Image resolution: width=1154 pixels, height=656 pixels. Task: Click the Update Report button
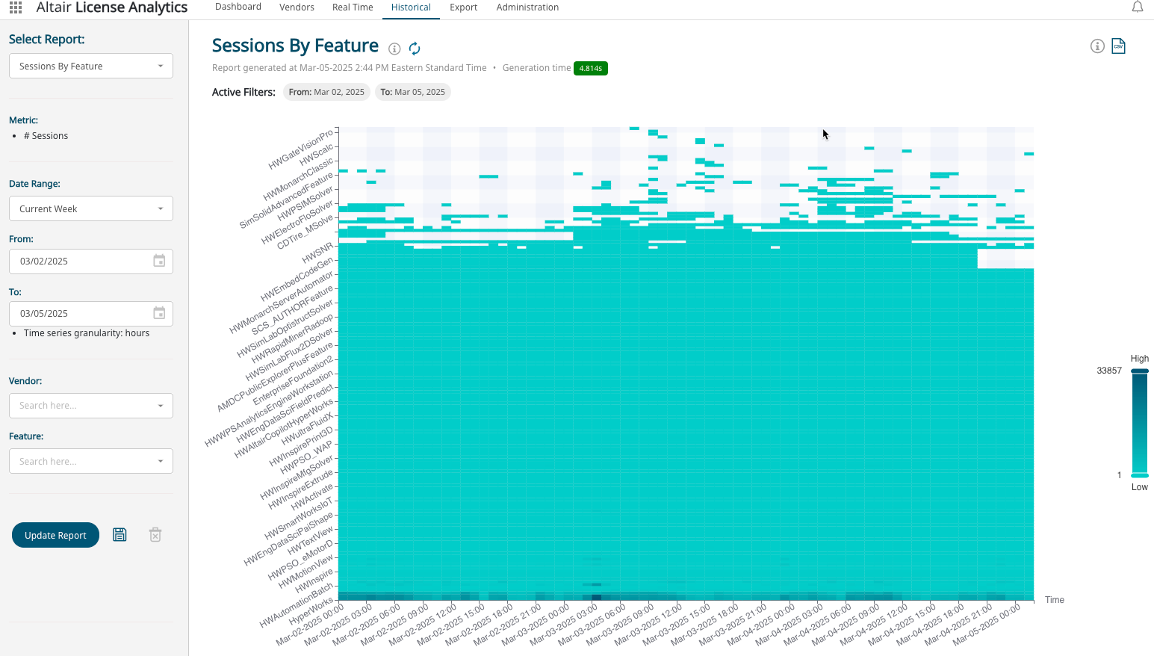pos(55,535)
